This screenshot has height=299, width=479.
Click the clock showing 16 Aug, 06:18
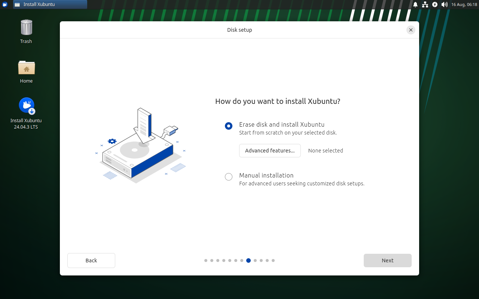464,4
